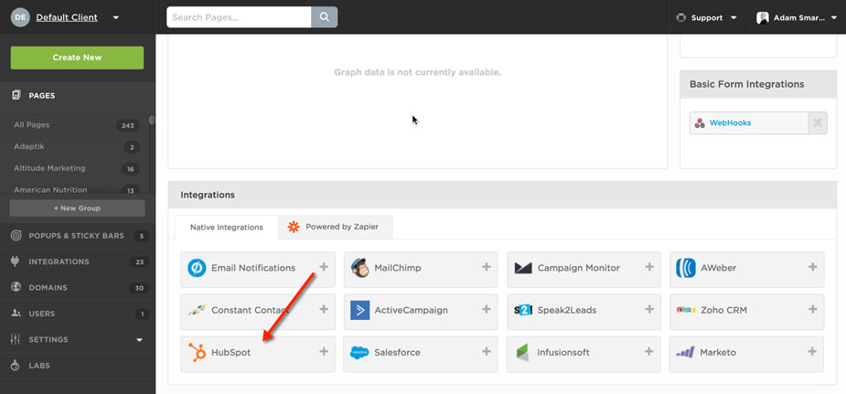Viewport: 846px width, 394px height.
Task: Switch to Powered by Zapier tab
Action: 337,227
